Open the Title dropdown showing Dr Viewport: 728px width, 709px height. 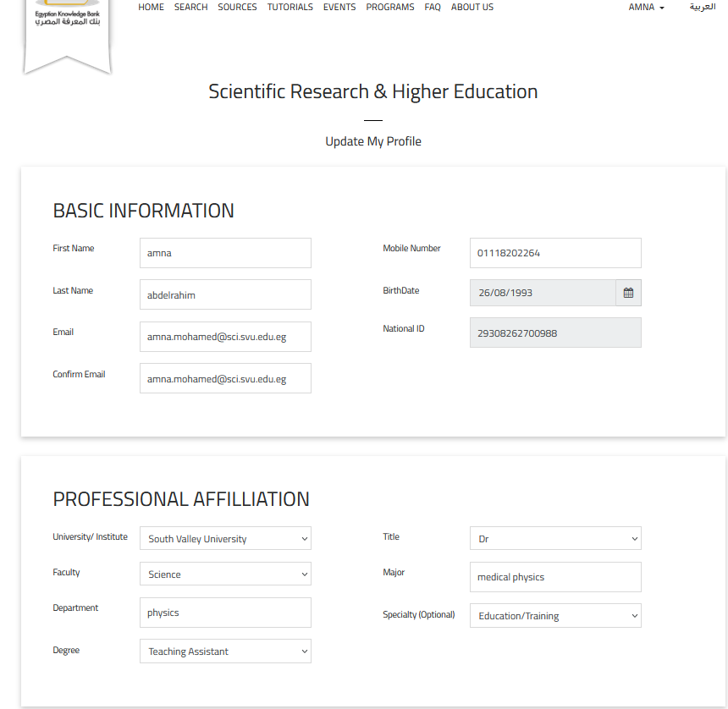(x=555, y=539)
